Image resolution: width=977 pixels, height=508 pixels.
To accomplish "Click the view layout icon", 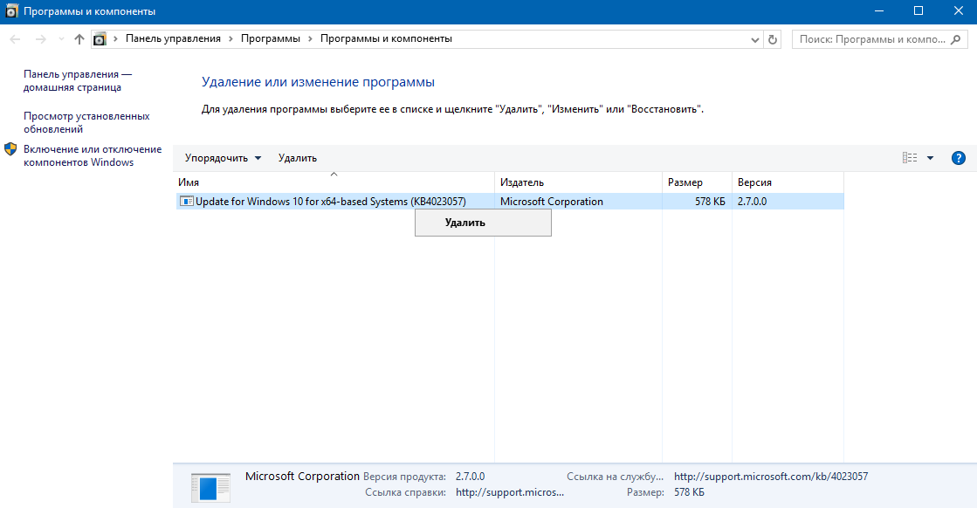I will [910, 158].
